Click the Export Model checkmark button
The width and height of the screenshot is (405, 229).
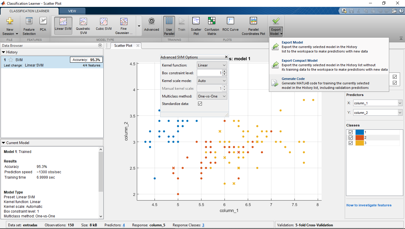(276, 21)
